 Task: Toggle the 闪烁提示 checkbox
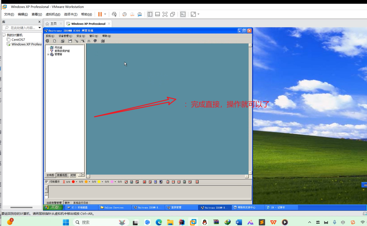tap(47, 182)
